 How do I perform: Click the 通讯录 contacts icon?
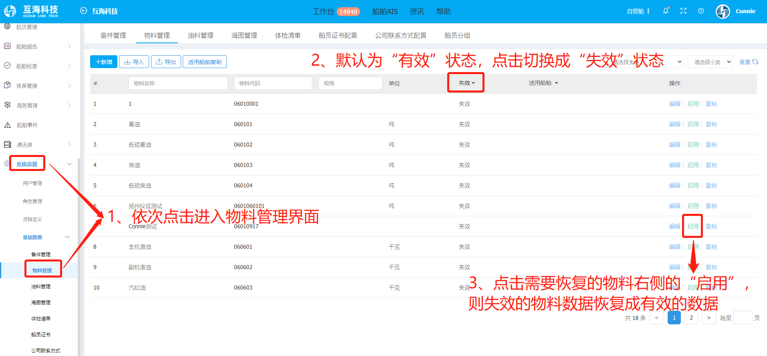click(x=7, y=145)
